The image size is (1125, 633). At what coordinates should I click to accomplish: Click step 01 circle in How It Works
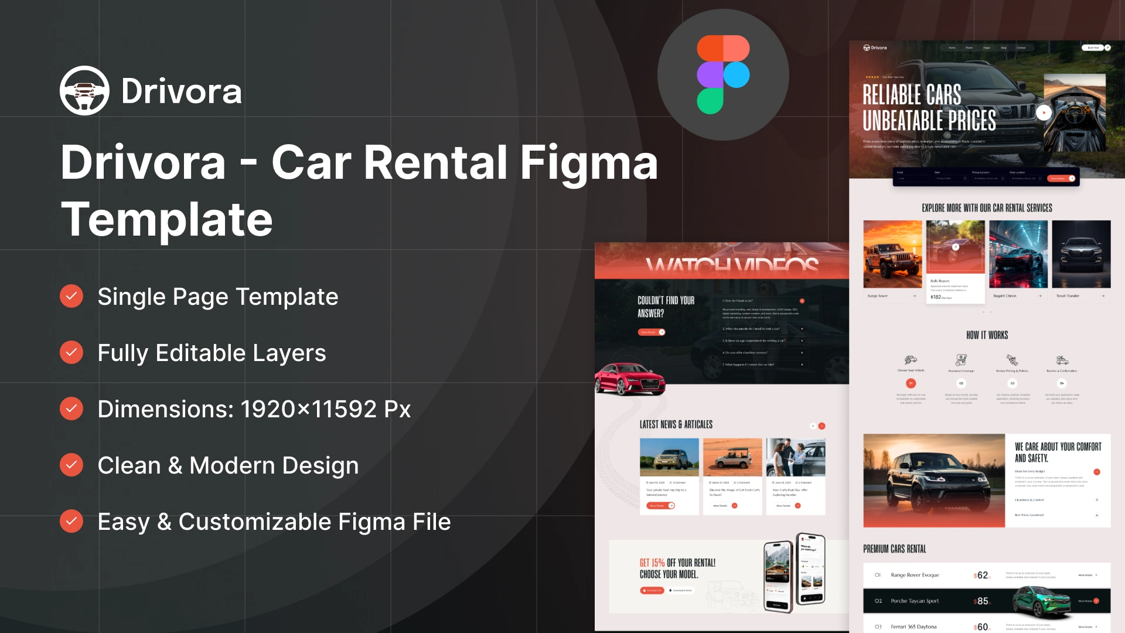(911, 383)
